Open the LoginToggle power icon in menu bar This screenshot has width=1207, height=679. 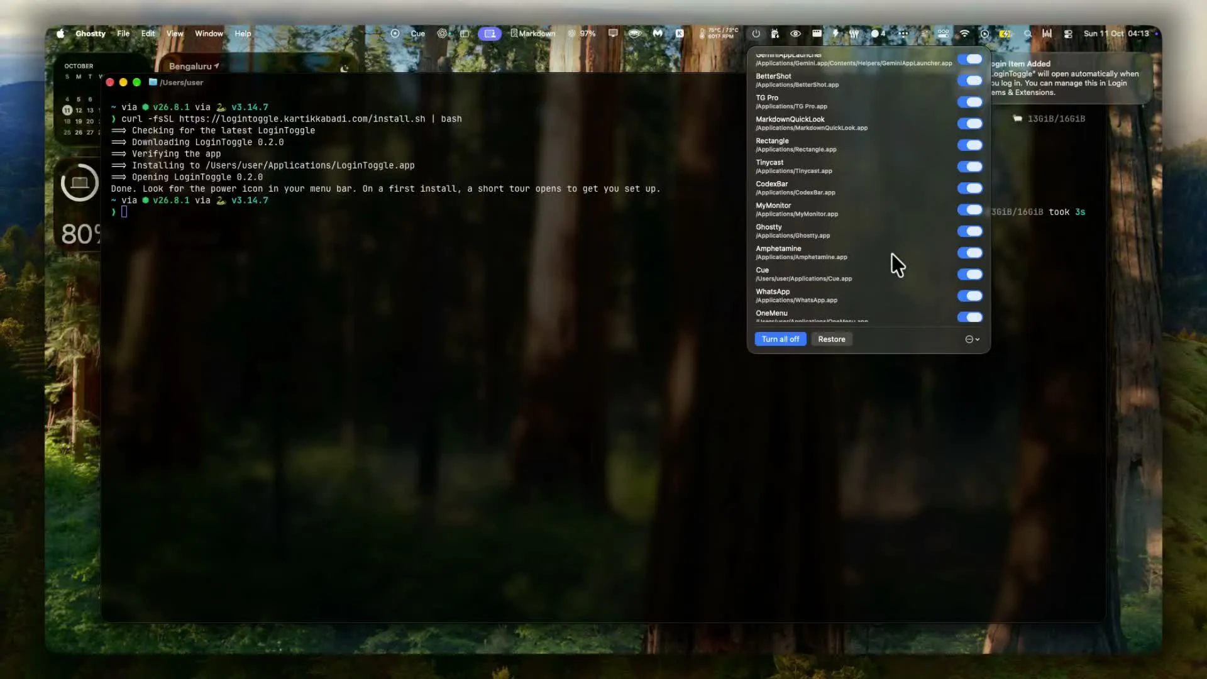(x=756, y=33)
